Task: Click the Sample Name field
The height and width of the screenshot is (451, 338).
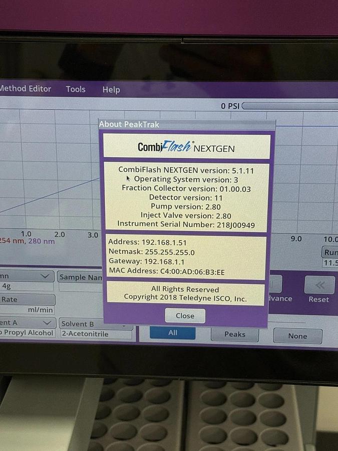Action: click(81, 287)
